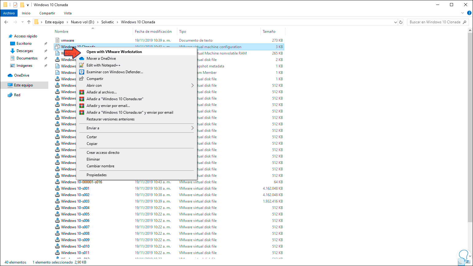Switch to the Inicio ribbon tab
Viewport: 473px width, 266px height.
(x=26, y=13)
